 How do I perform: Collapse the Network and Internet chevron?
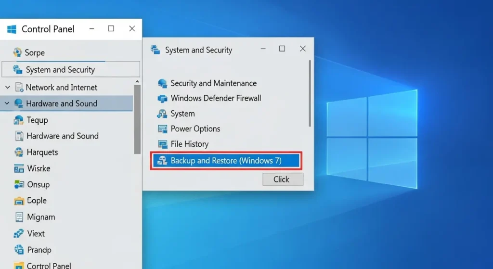pos(8,87)
